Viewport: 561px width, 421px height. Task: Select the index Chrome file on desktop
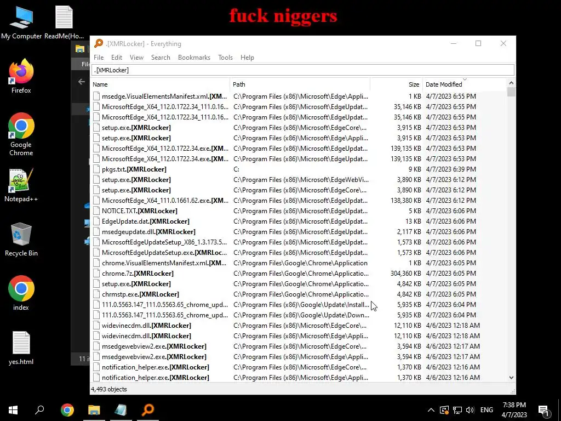click(x=21, y=293)
